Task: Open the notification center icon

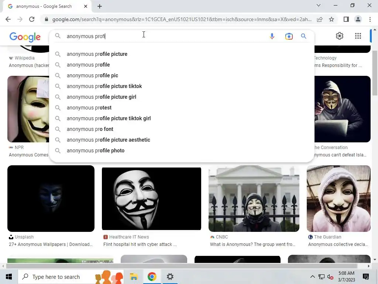Action: point(366,277)
